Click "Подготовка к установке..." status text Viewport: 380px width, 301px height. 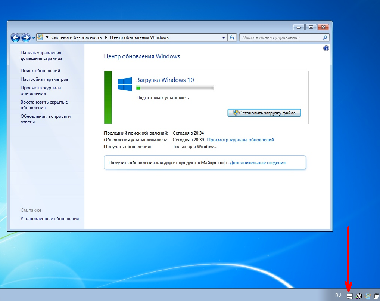click(162, 98)
